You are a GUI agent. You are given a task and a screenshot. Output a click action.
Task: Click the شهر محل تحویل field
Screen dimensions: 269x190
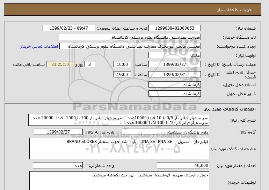point(174,94)
